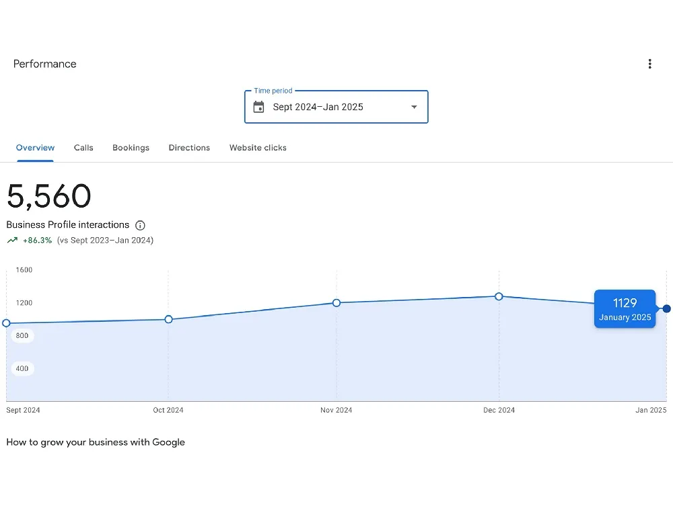Switch to the Calls tab
The height and width of the screenshot is (514, 673).
click(x=83, y=148)
